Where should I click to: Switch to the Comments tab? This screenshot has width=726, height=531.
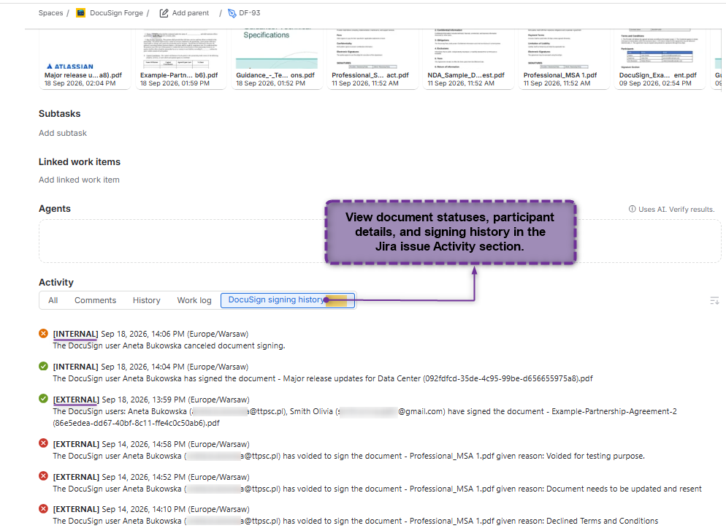pyautogui.click(x=95, y=300)
